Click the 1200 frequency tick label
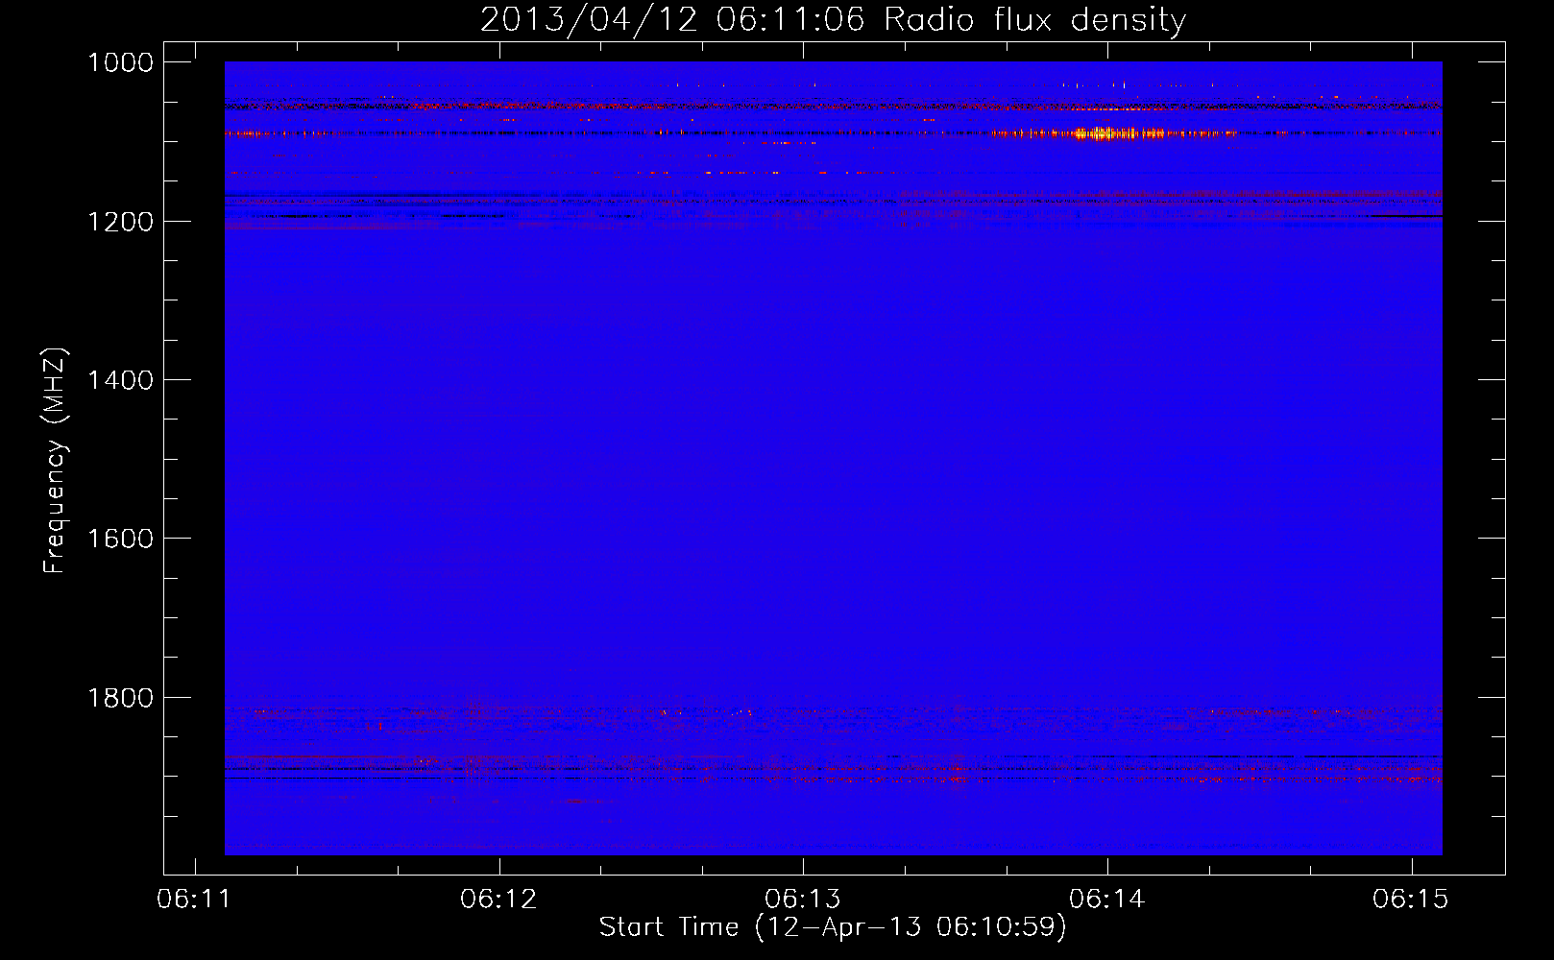This screenshot has height=960, width=1554. 120,222
